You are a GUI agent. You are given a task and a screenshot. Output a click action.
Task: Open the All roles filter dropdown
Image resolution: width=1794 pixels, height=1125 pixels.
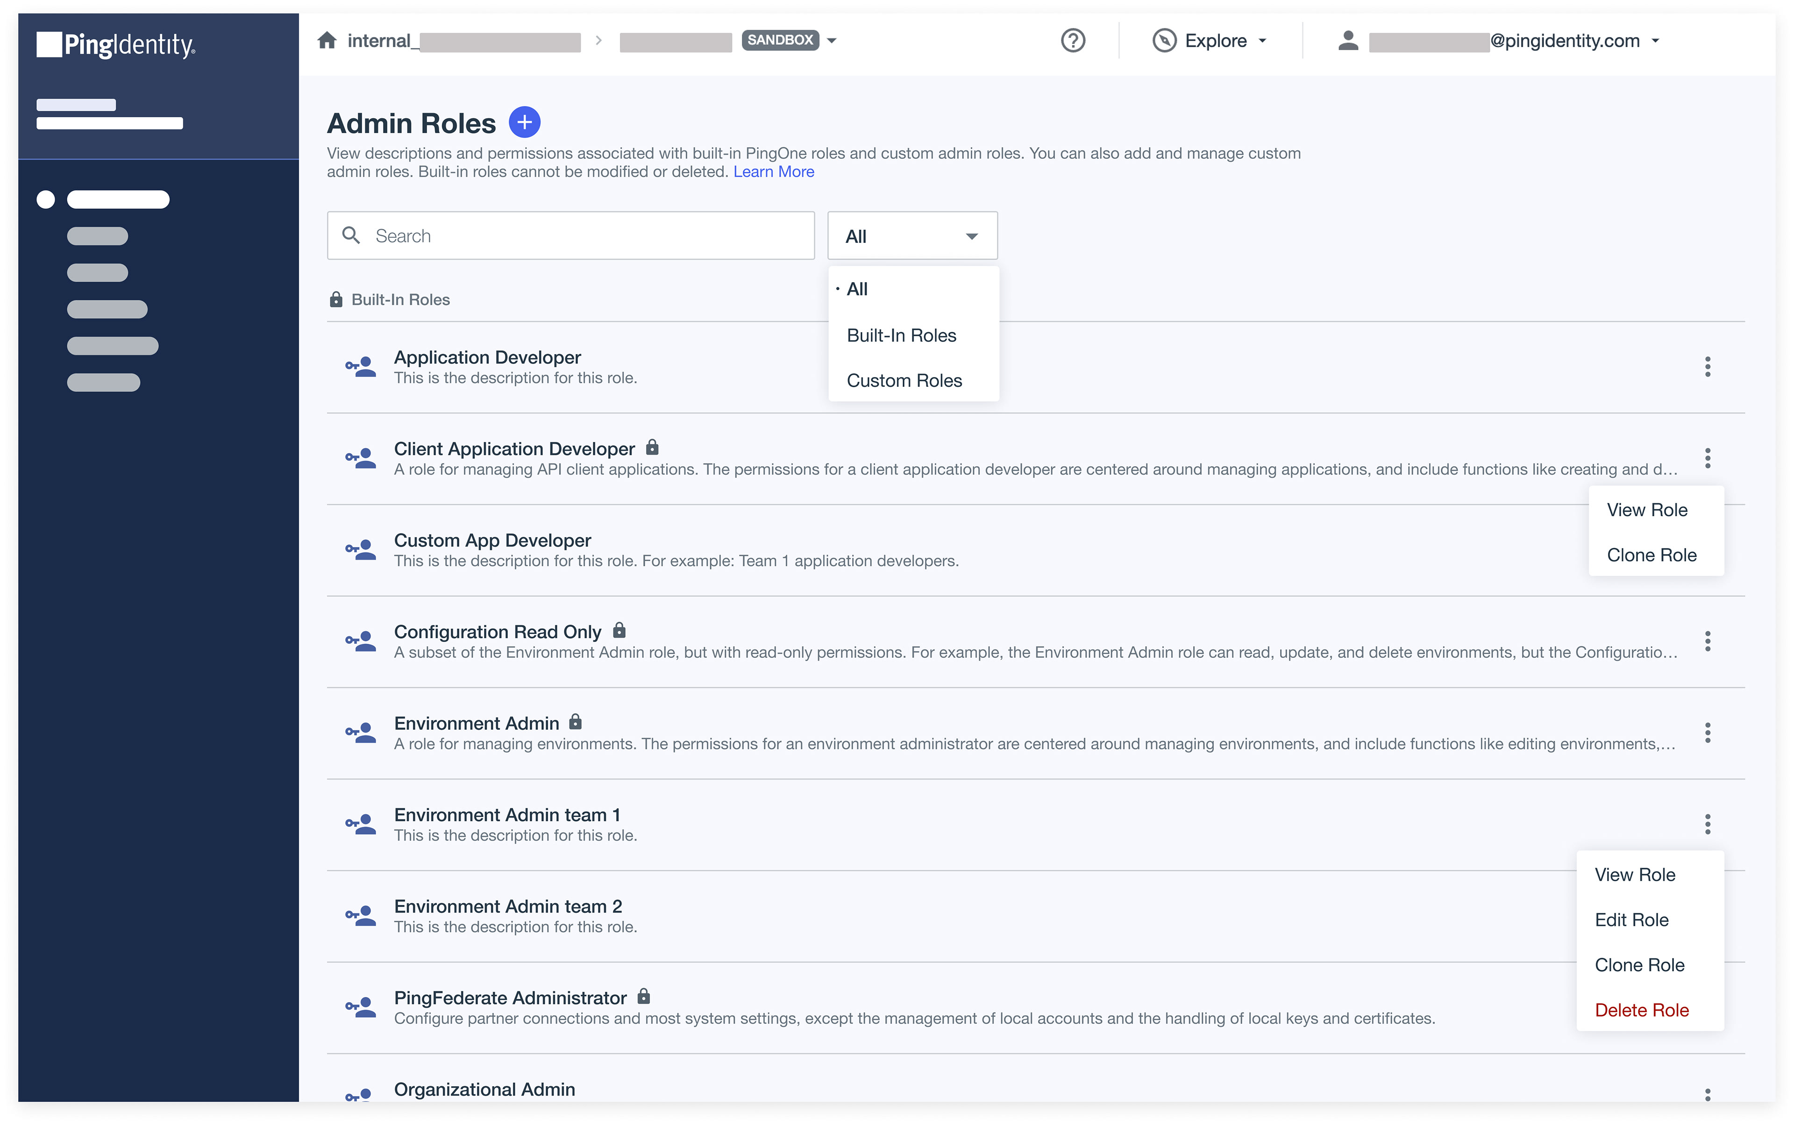pyautogui.click(x=912, y=236)
